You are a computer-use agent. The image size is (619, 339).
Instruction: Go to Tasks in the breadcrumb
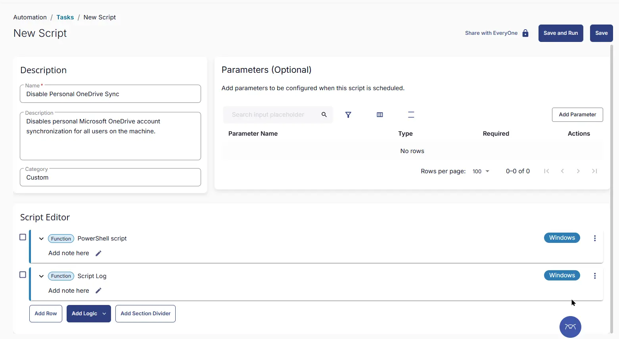[65, 17]
